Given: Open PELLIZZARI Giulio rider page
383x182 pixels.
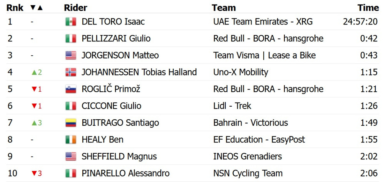Looking at the screenshot, I should click(x=116, y=38).
